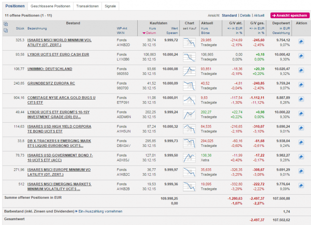Expand all positions with the plus icon

pyautogui.click(x=6, y=24)
